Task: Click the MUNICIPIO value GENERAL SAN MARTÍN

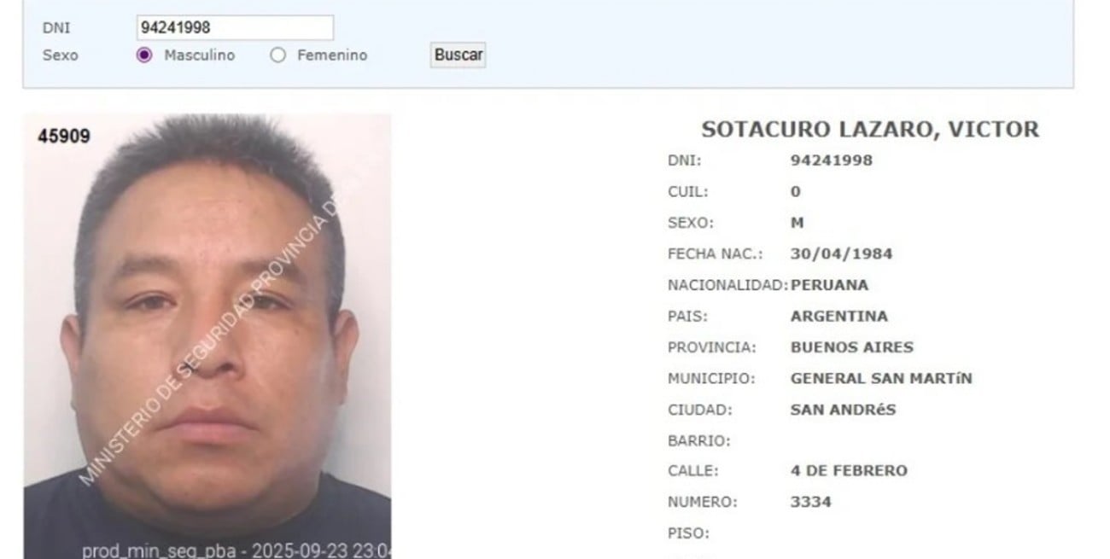Action: pos(881,378)
